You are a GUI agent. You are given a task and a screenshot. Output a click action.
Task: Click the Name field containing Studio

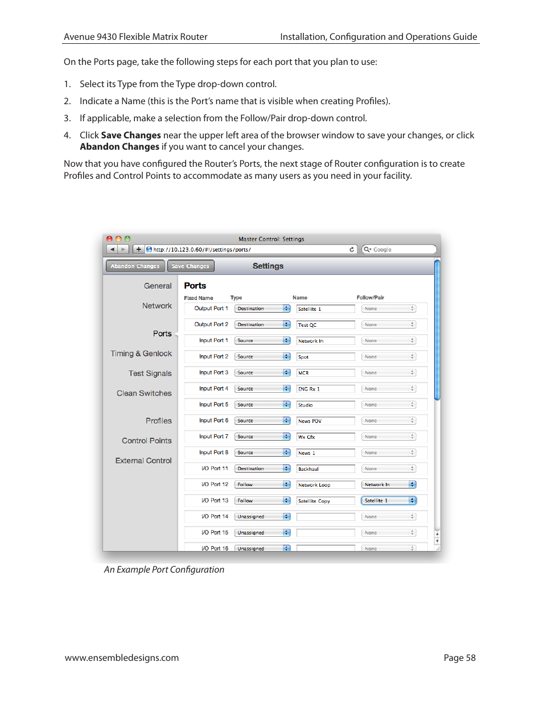[x=326, y=405]
